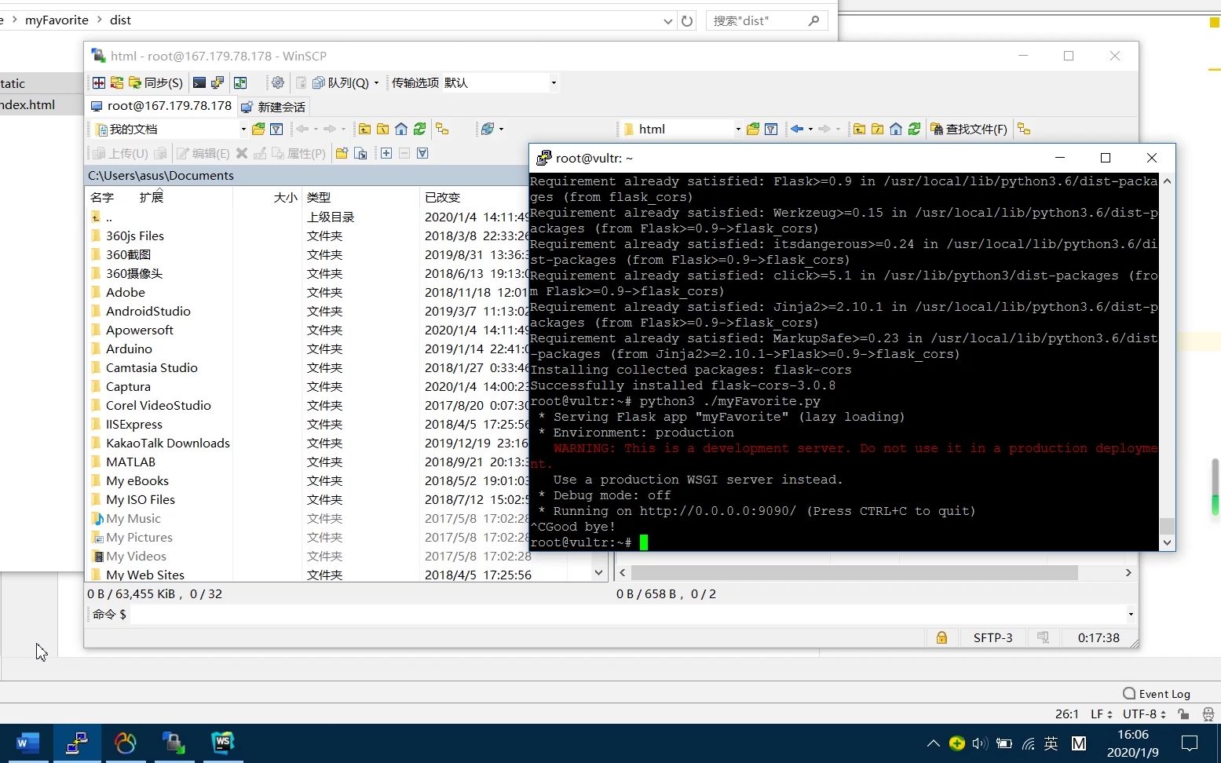Select the My Web Sites folder

145,575
